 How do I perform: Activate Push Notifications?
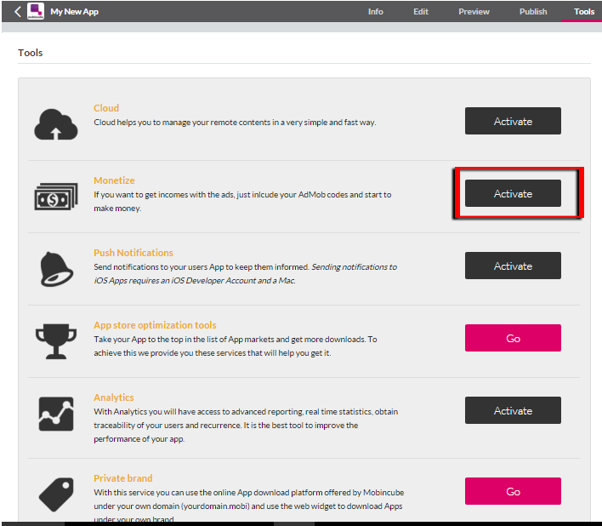click(x=513, y=266)
